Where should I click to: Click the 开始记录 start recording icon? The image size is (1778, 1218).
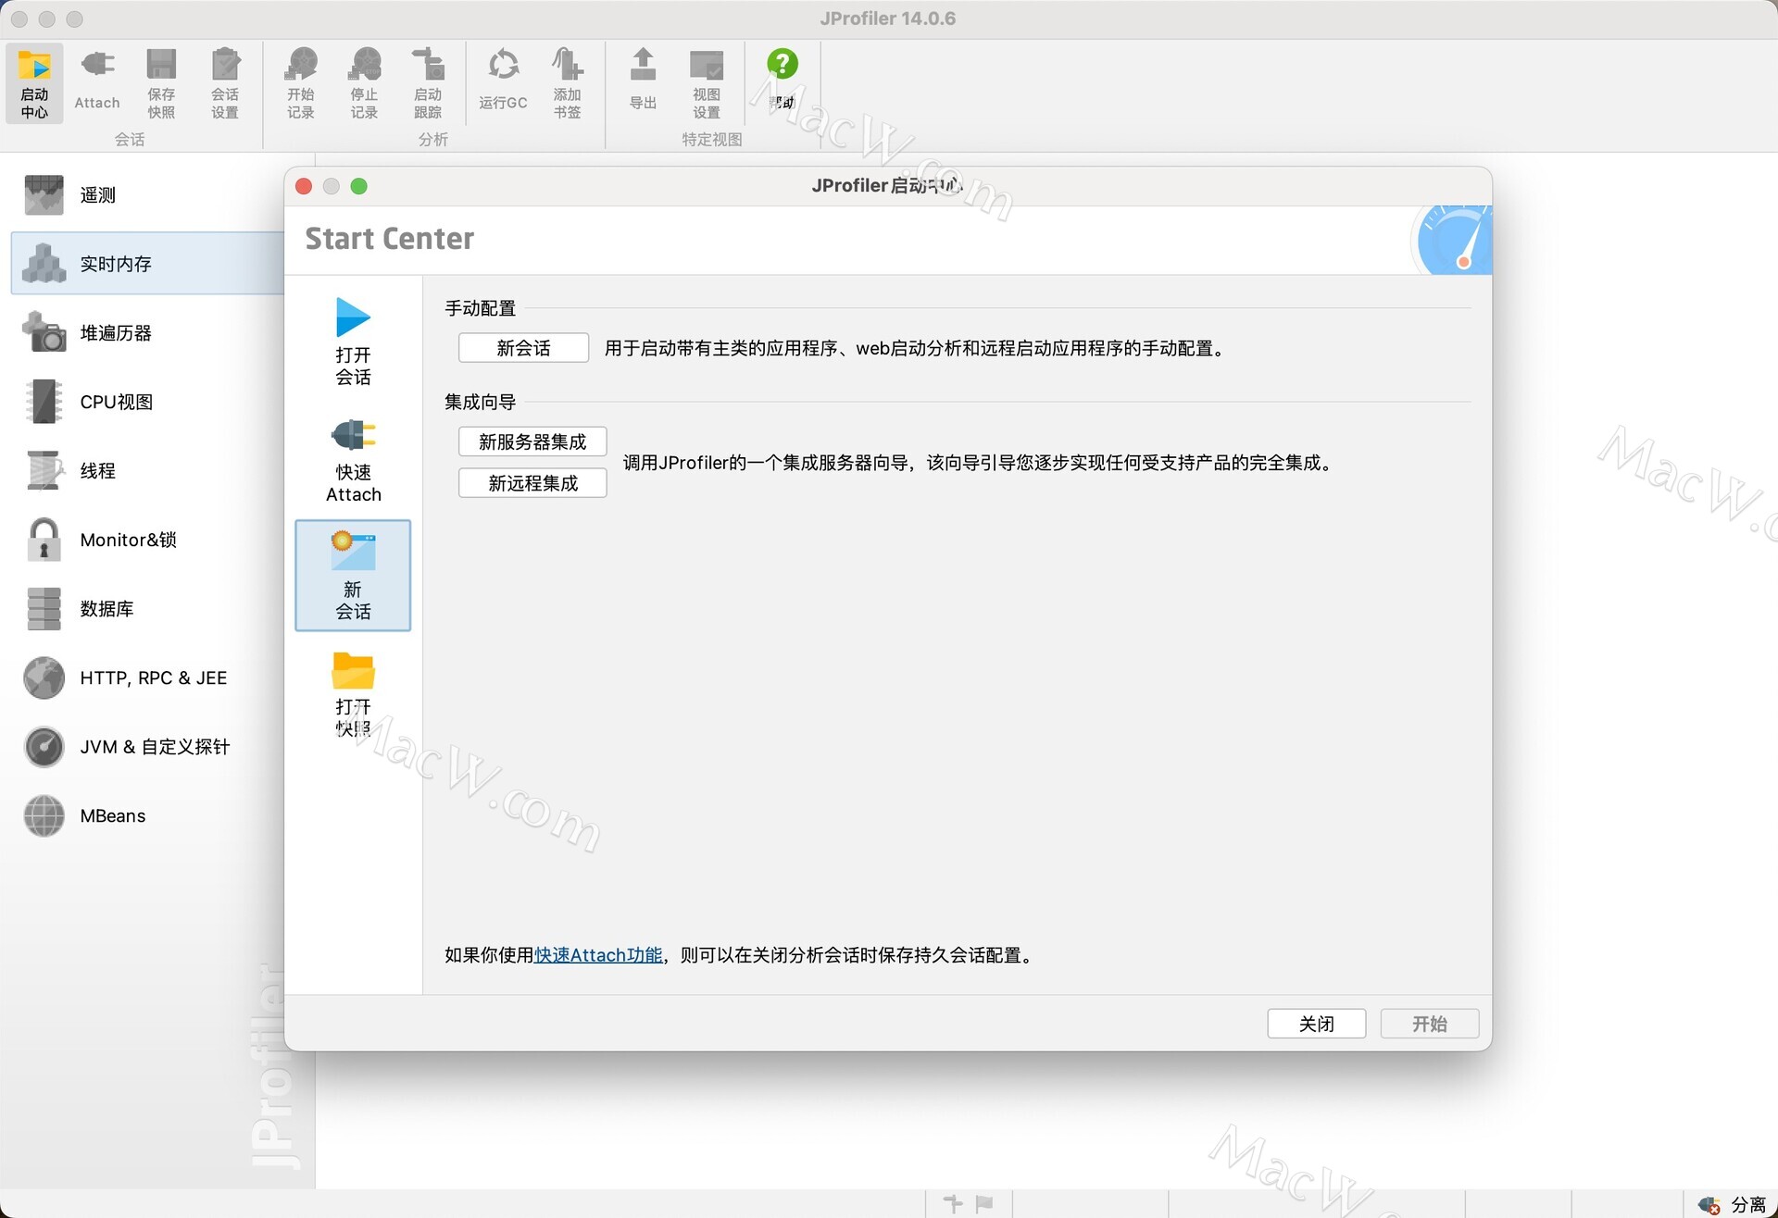tap(301, 83)
